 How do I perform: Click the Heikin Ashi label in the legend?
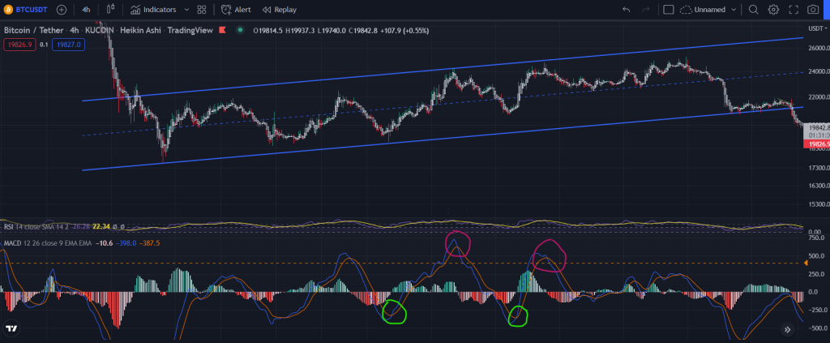click(x=139, y=31)
